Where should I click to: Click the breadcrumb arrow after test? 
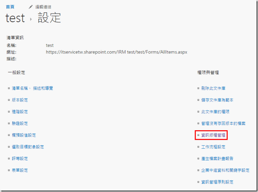31,19
